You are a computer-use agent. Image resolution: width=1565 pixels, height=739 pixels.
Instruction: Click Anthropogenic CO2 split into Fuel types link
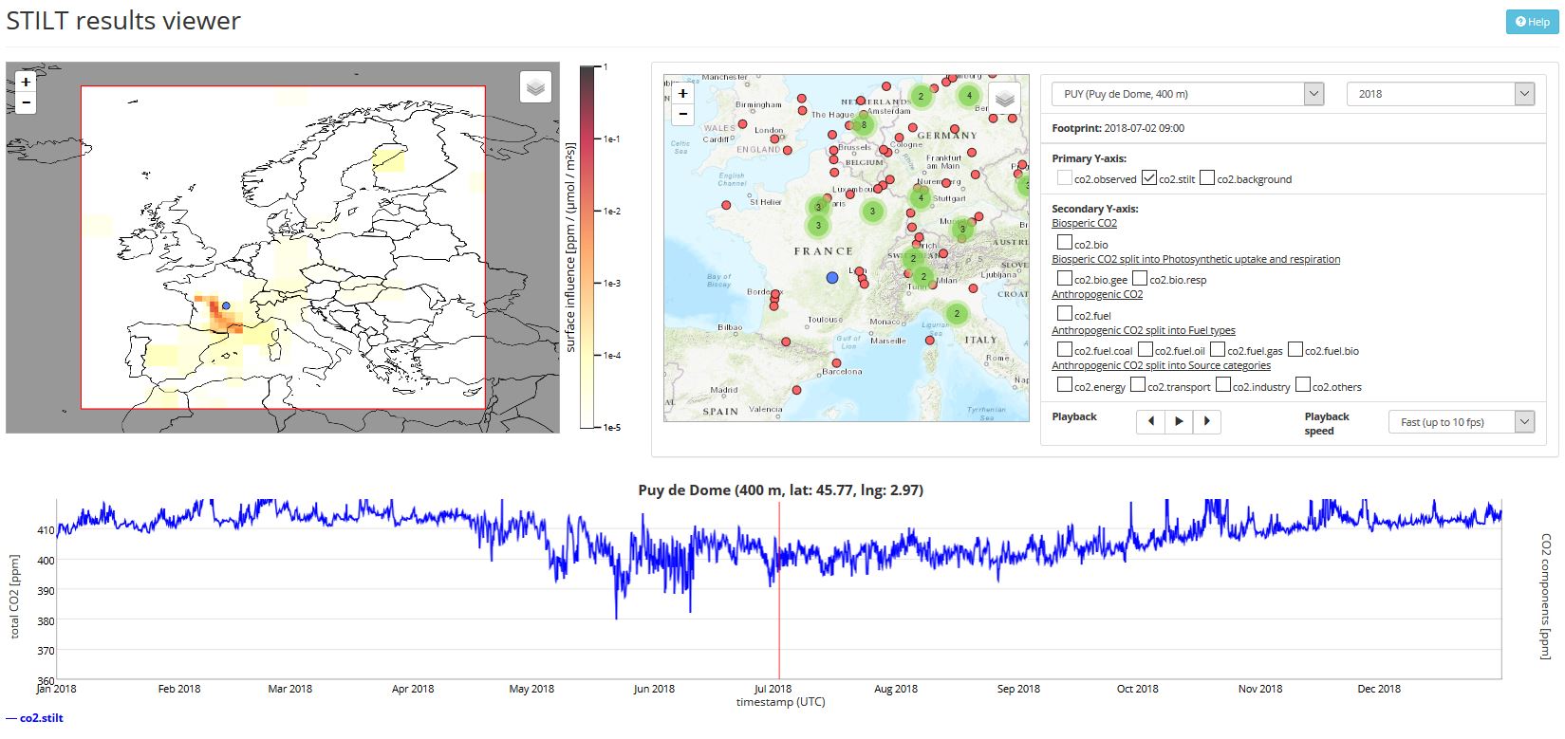[1144, 330]
